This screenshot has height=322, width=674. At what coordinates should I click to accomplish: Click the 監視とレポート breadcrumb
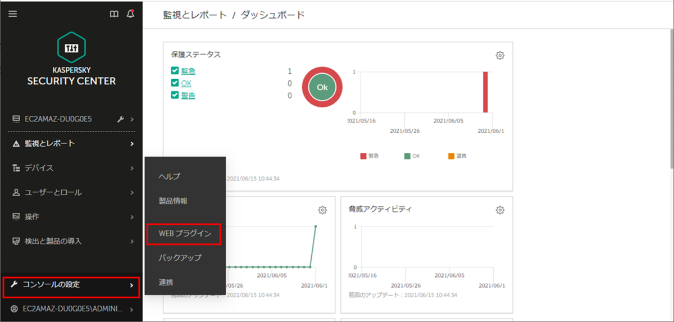click(x=194, y=15)
